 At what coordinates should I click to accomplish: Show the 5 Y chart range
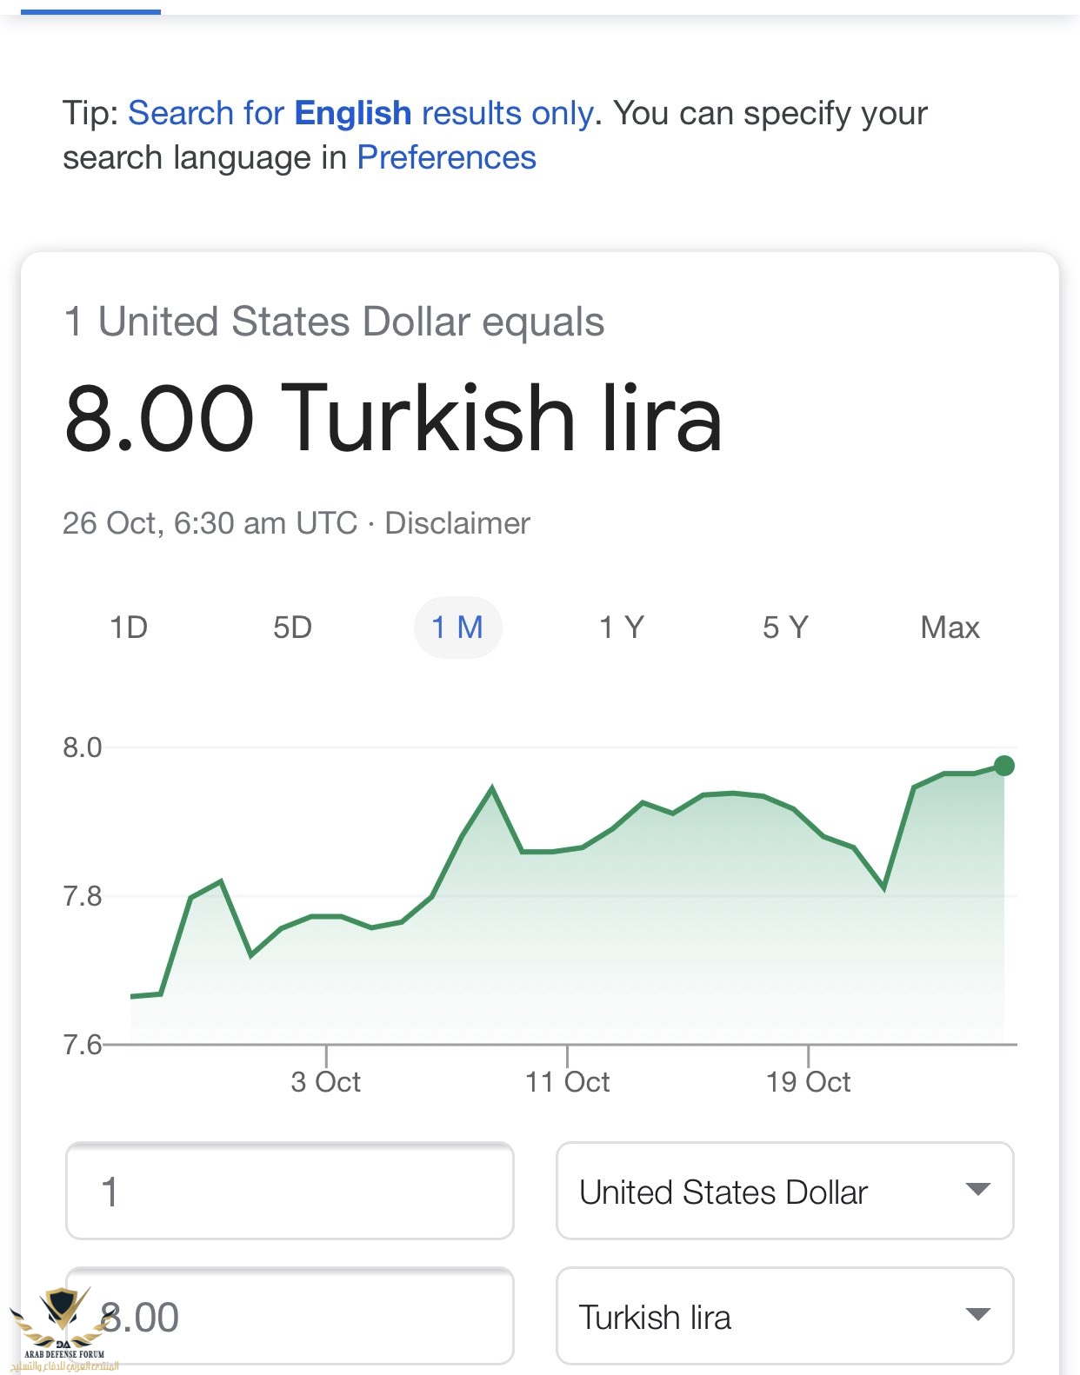[x=785, y=628]
